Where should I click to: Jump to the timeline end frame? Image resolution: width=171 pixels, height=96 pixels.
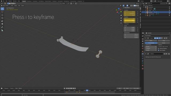75,88
